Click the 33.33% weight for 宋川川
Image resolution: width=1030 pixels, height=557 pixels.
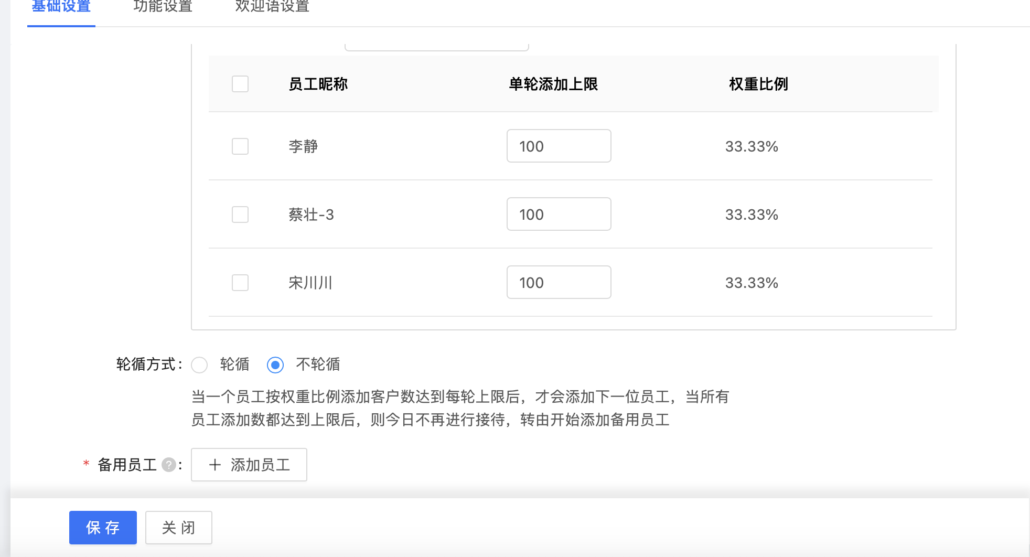(752, 283)
